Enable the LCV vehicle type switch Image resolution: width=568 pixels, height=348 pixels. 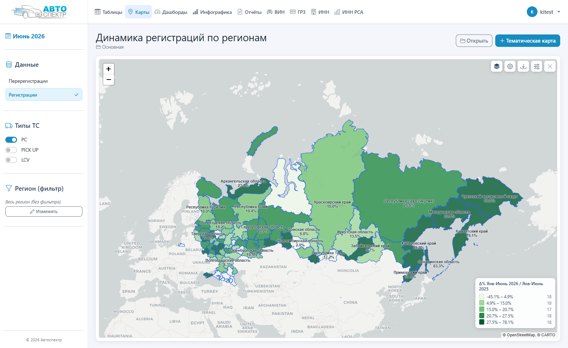tap(11, 160)
